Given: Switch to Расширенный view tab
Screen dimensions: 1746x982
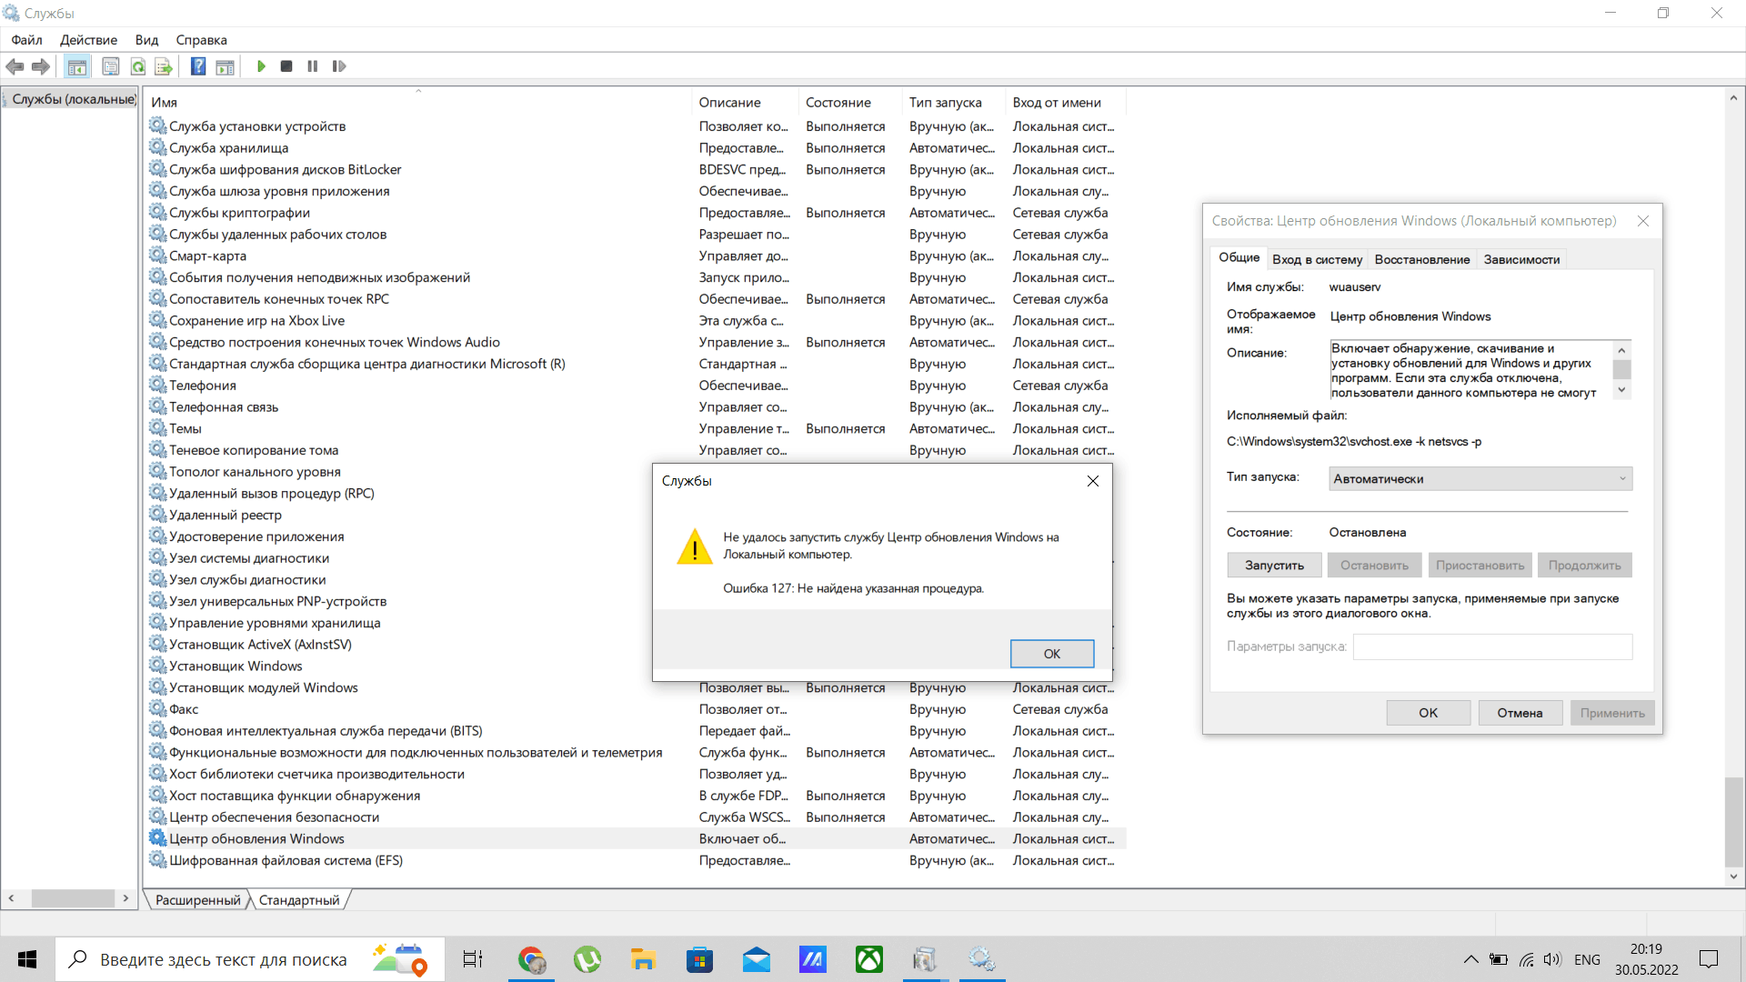Looking at the screenshot, I should click(197, 900).
